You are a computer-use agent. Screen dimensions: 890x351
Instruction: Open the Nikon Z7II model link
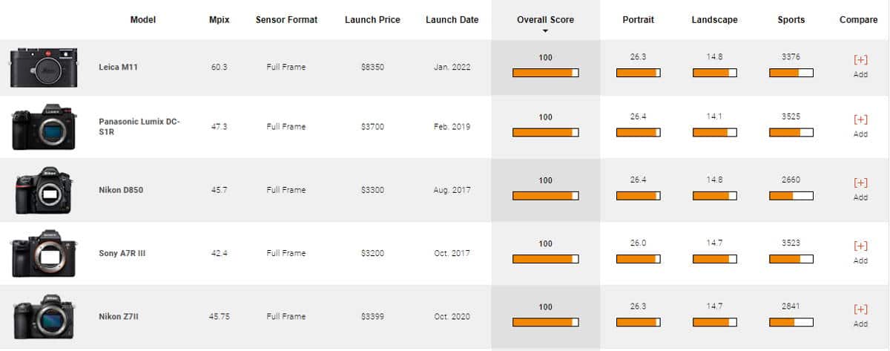(119, 316)
